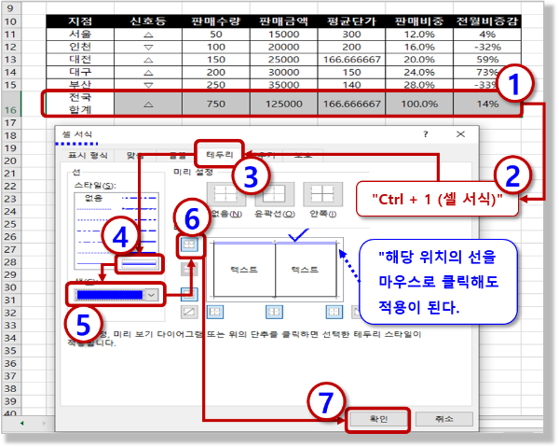
Task: Toggle the inside vertical border button
Action: point(274,312)
